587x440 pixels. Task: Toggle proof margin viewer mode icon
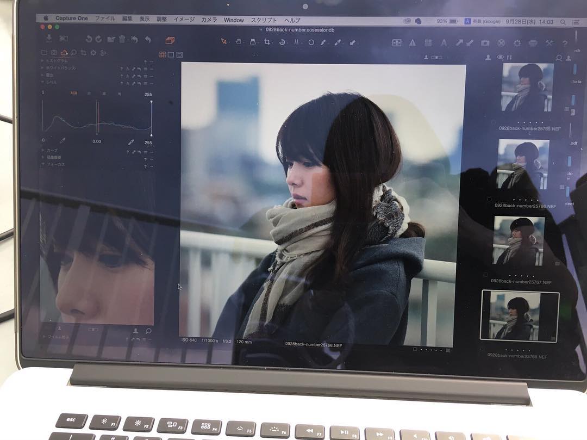click(x=180, y=55)
